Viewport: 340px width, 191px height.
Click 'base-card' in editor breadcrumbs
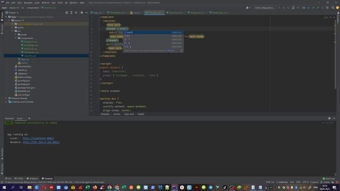(129, 114)
